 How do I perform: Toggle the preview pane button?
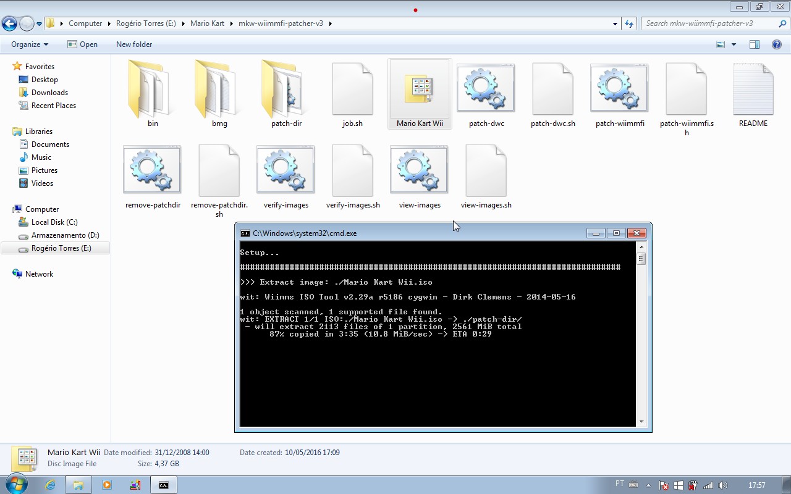tap(754, 44)
